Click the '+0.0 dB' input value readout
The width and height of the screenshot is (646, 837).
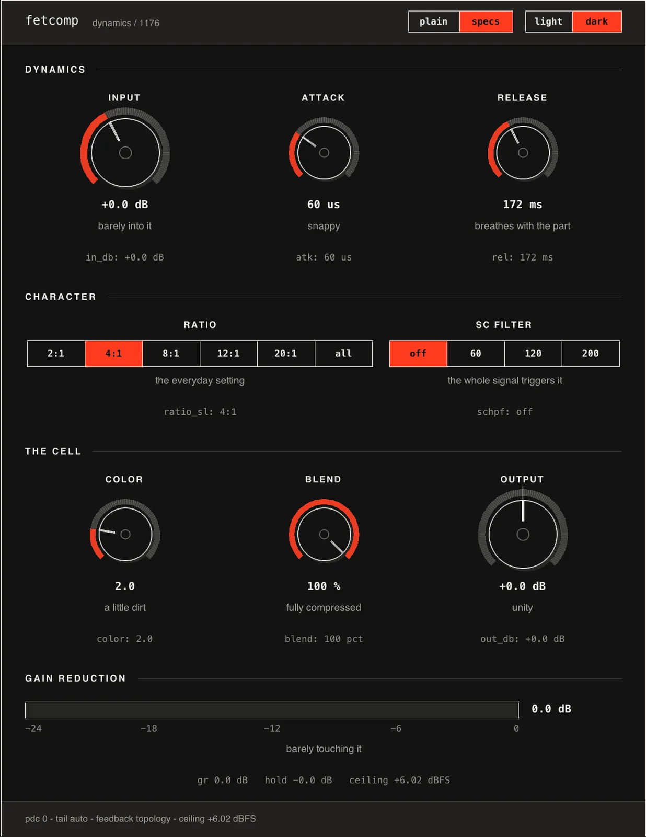coord(125,205)
